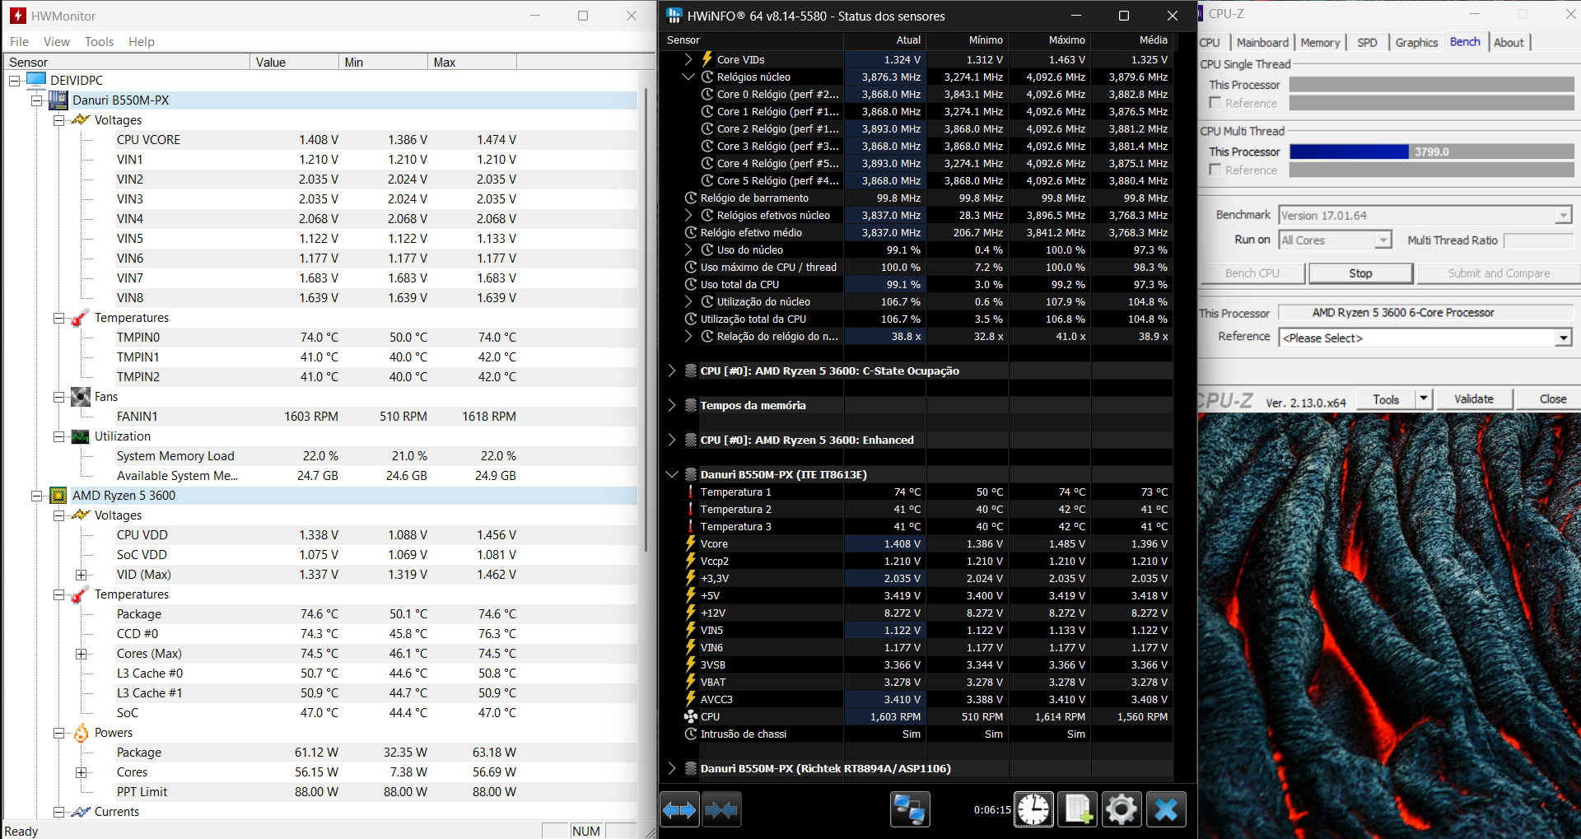Click the Utilization icon in HWMonitor tree
The width and height of the screenshot is (1581, 839).
point(81,436)
